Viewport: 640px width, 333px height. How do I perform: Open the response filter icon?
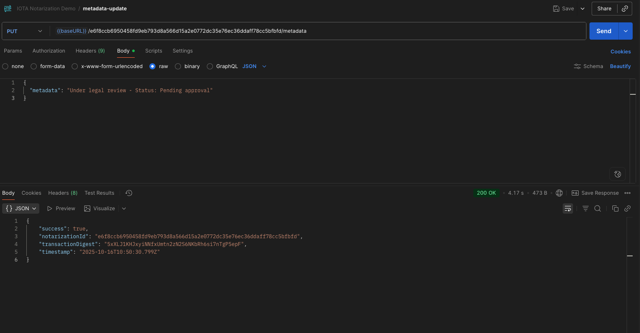point(585,209)
